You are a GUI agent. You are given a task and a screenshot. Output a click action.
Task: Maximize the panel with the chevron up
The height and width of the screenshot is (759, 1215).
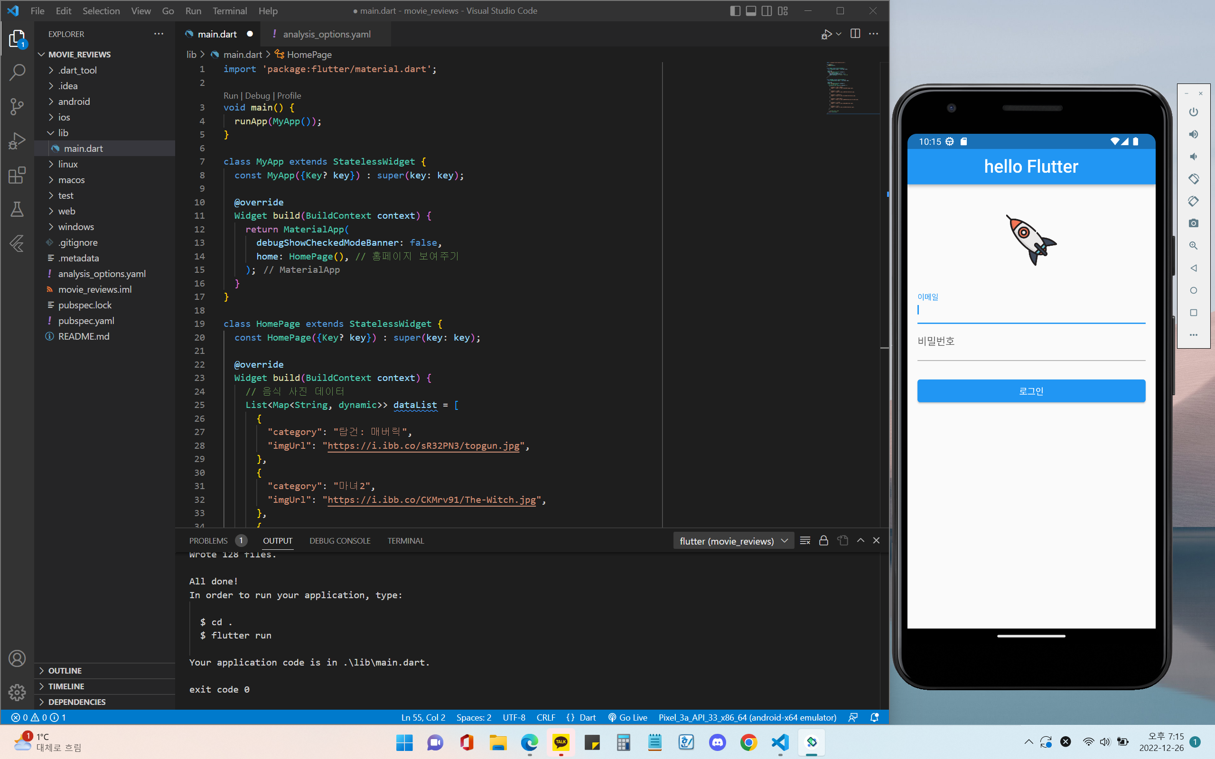(860, 541)
